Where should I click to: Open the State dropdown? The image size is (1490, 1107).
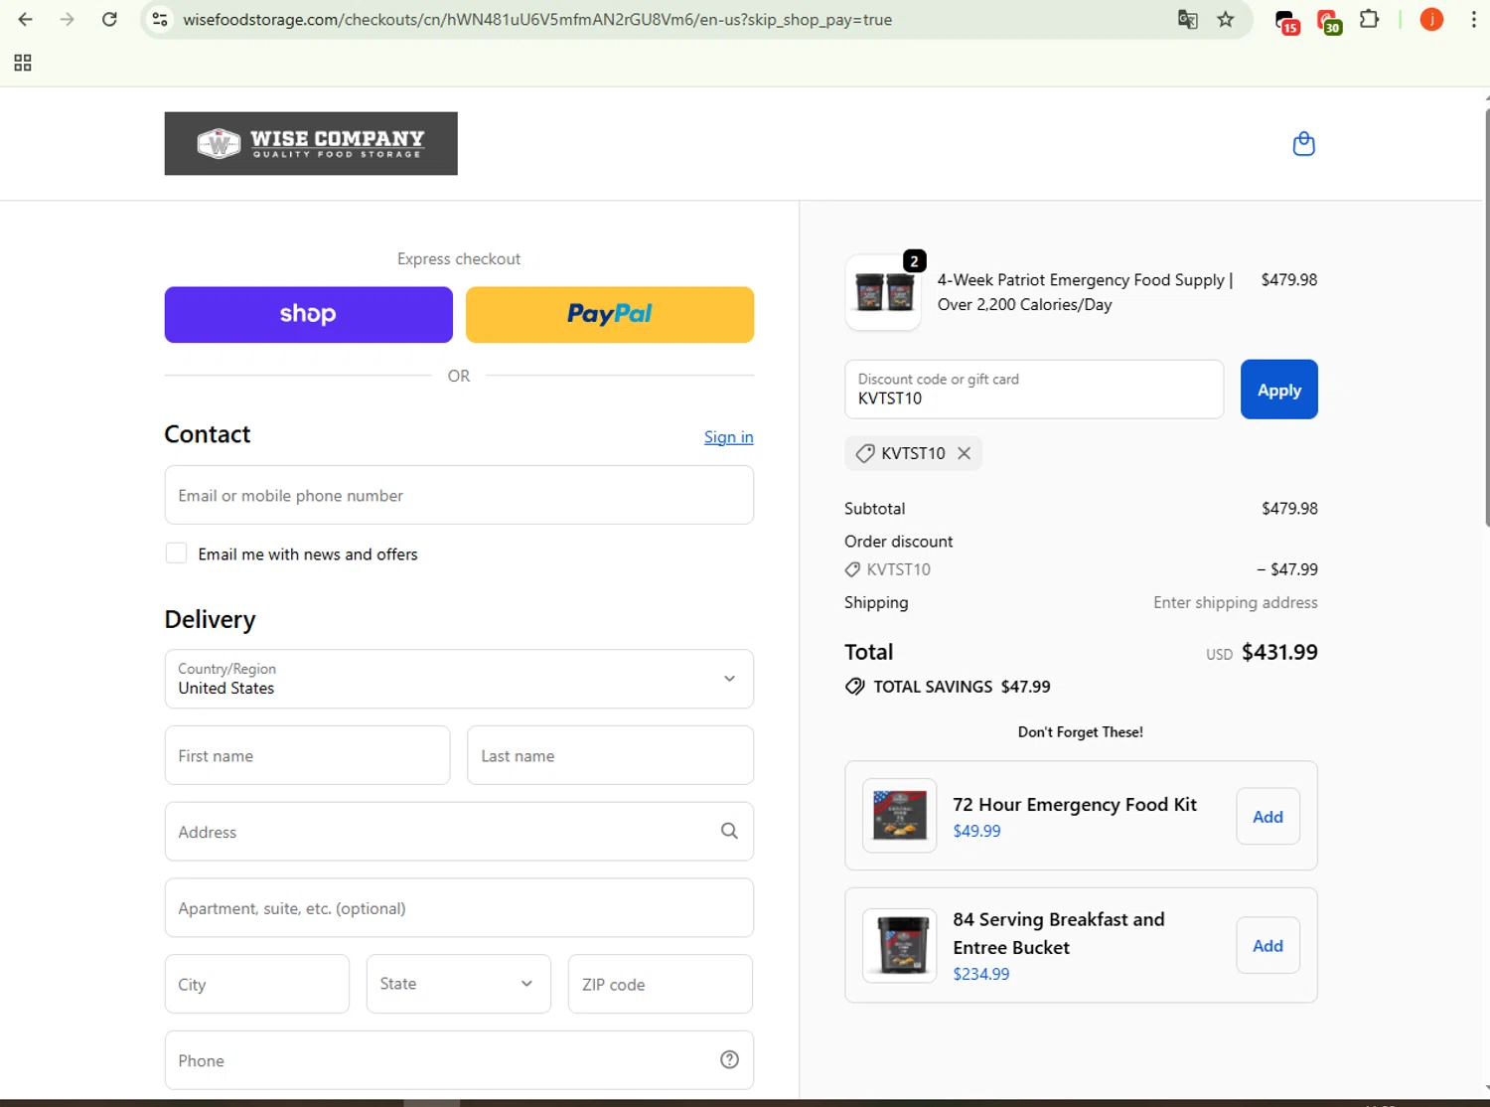click(458, 984)
